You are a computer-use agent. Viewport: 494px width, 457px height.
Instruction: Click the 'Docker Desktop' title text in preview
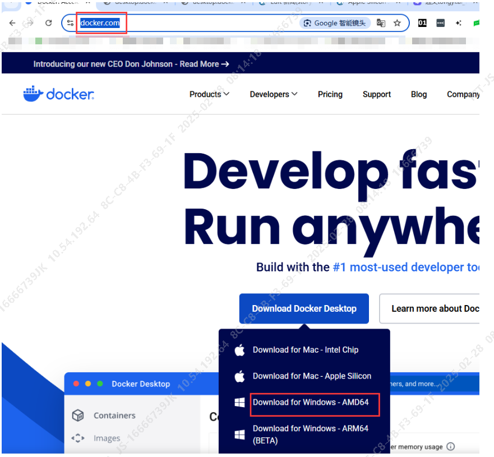pyautogui.click(x=141, y=384)
